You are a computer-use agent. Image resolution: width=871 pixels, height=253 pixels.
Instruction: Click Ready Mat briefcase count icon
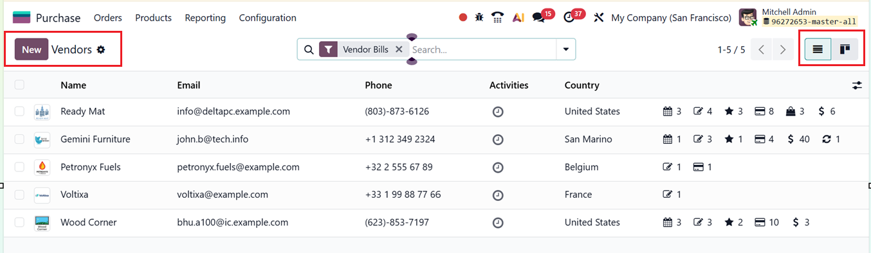point(795,112)
